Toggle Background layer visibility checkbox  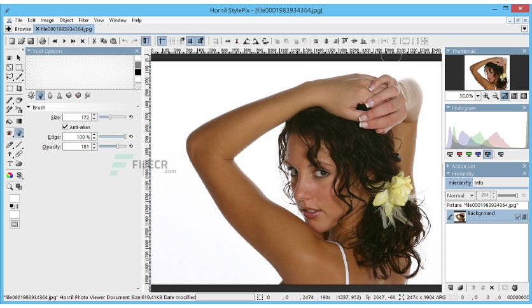517,217
